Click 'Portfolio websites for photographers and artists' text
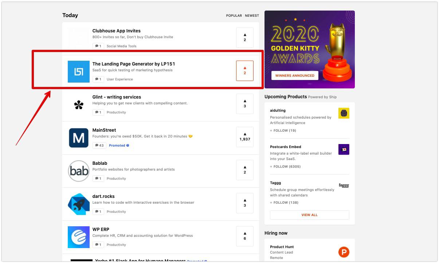The height and width of the screenshot is (263, 439). click(133, 170)
